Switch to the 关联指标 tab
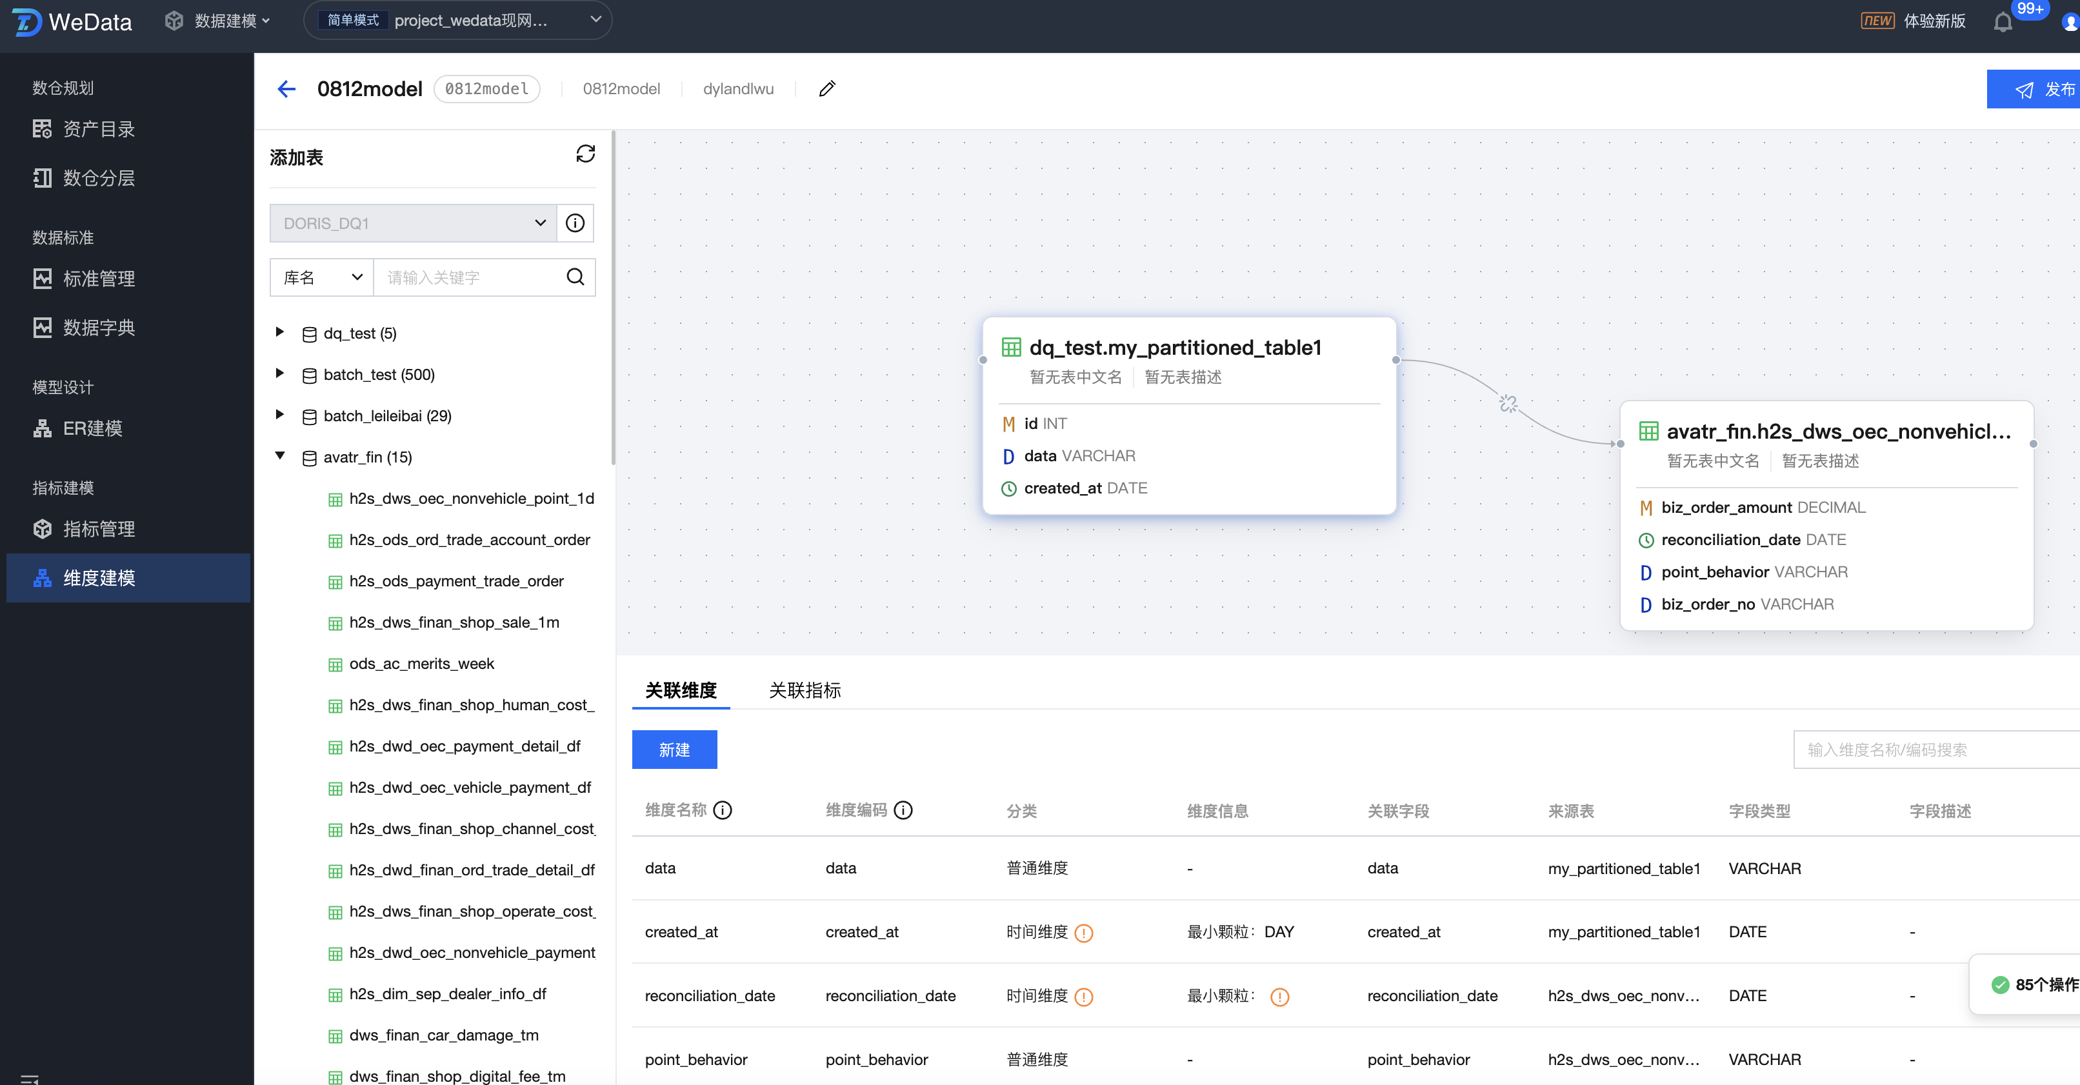This screenshot has width=2080, height=1085. [805, 690]
